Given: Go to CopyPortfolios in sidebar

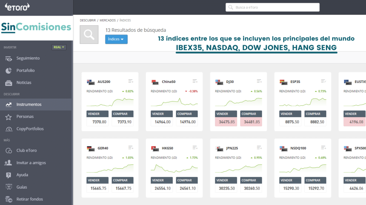Looking at the screenshot, I should click(30, 129).
